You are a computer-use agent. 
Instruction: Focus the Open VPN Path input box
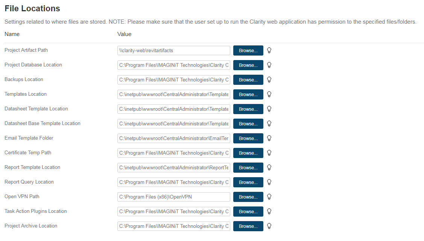pos(173,197)
